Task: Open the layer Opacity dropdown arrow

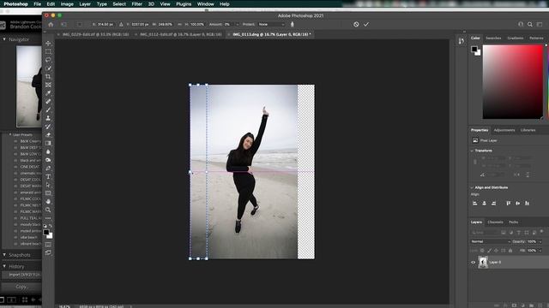Action: tap(540, 241)
